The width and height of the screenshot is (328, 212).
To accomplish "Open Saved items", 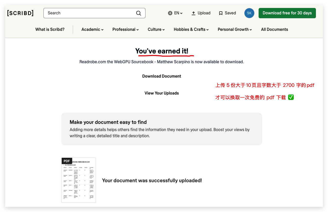I will click(227, 13).
